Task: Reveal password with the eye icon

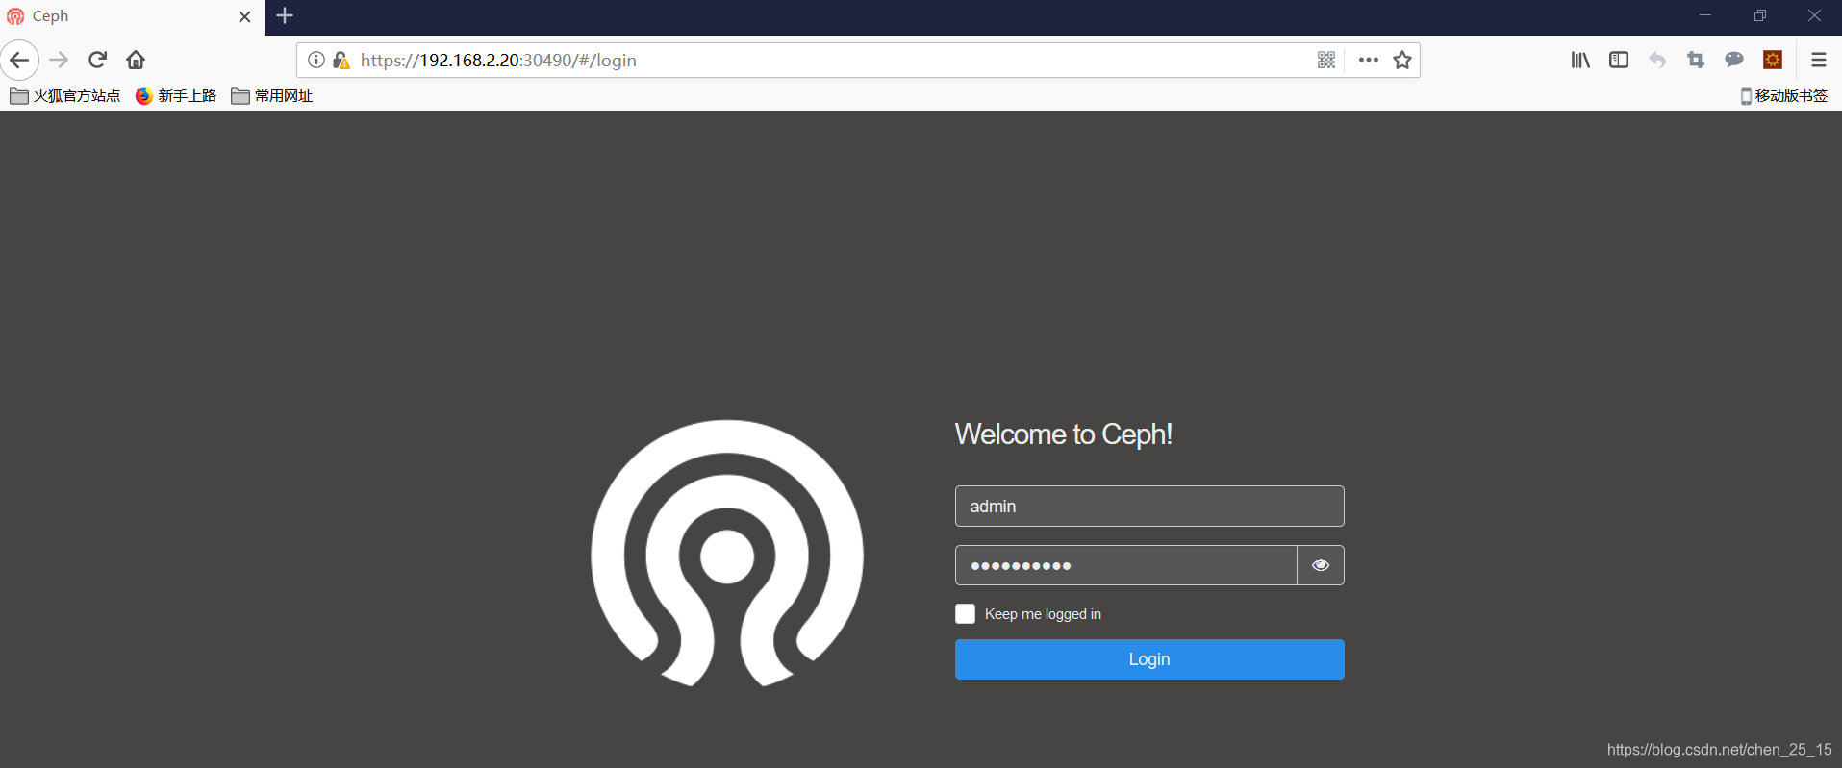Action: (x=1321, y=565)
